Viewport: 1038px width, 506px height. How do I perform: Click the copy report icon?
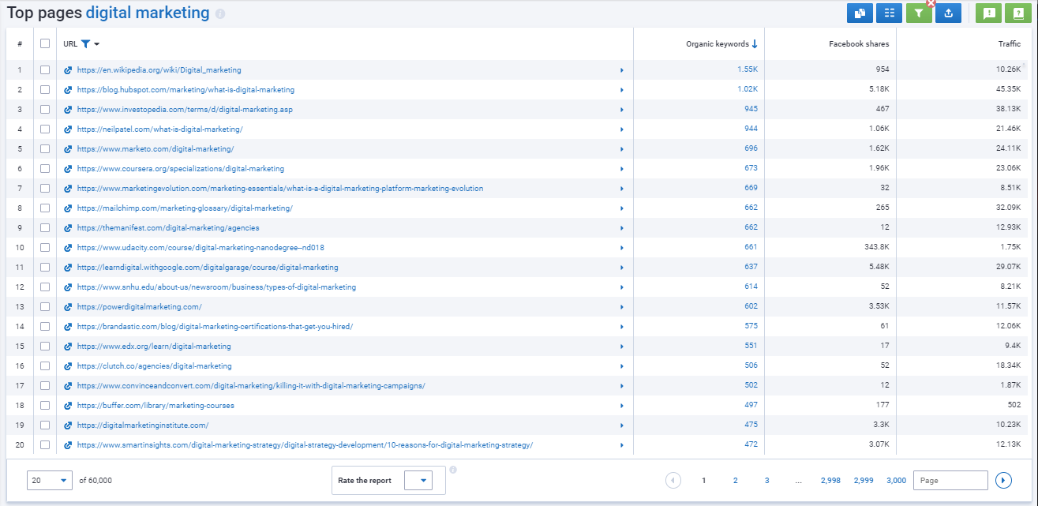860,13
